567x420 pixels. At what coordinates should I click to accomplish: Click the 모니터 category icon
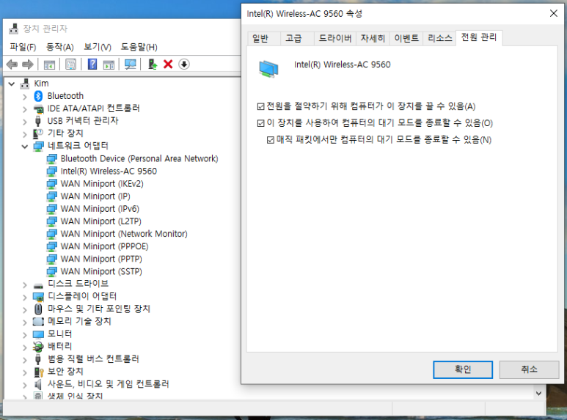coord(38,334)
